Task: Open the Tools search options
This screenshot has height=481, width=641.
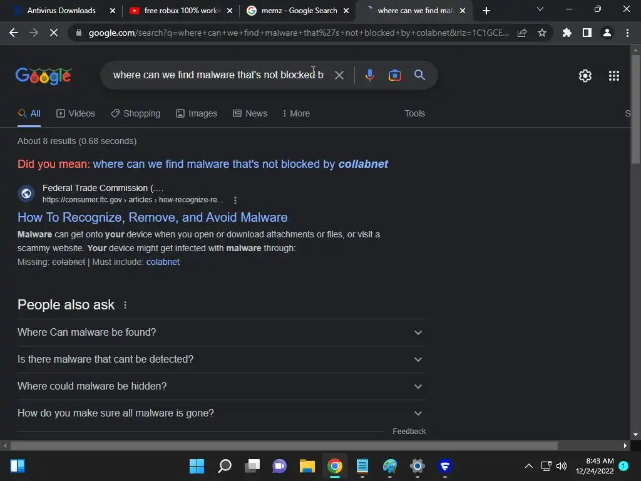Action: (x=414, y=113)
